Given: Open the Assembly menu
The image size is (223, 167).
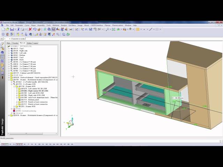Looking at the screenshot, I should coord(41,25).
